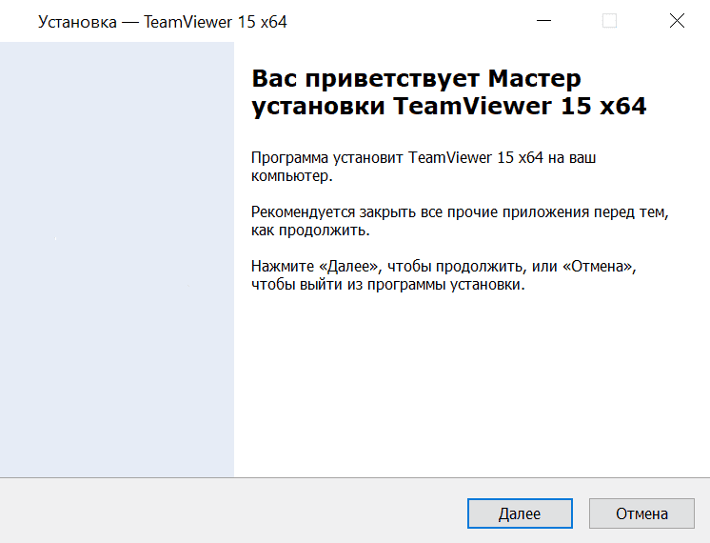Click the Далее button to continue
The image size is (710, 543).
click(x=520, y=513)
